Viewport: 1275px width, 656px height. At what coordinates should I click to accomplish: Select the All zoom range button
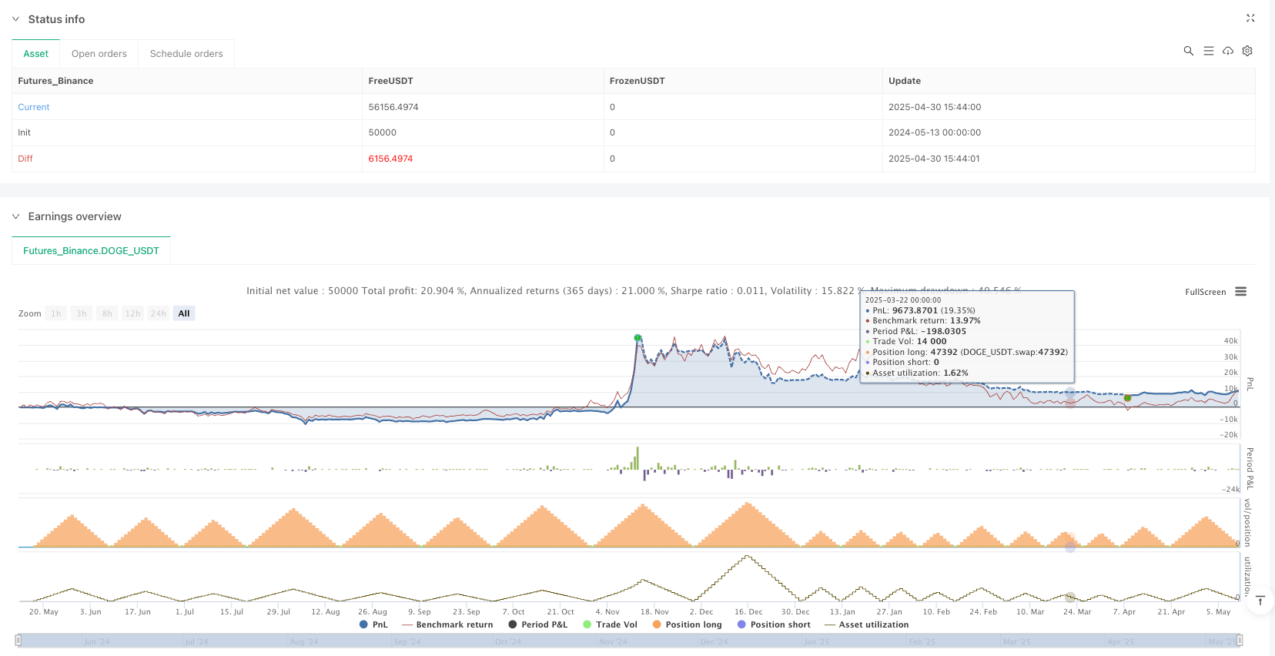coord(184,313)
